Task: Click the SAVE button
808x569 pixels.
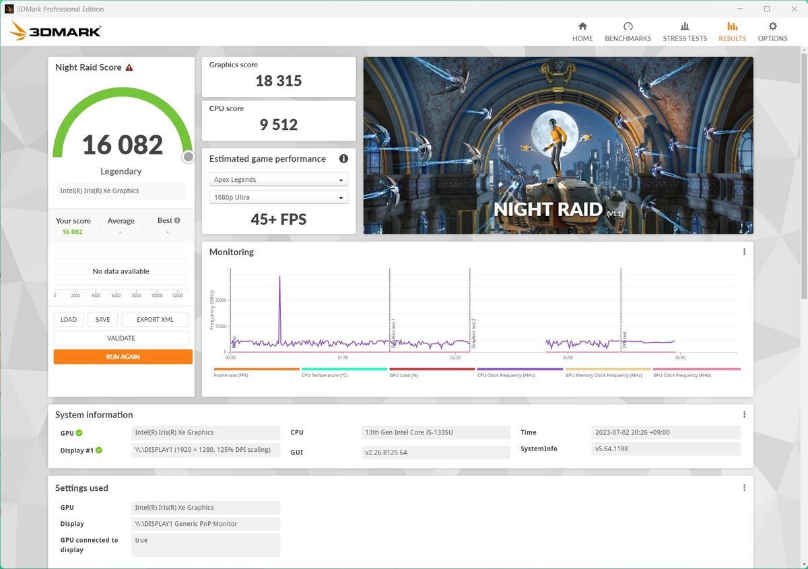Action: [102, 319]
